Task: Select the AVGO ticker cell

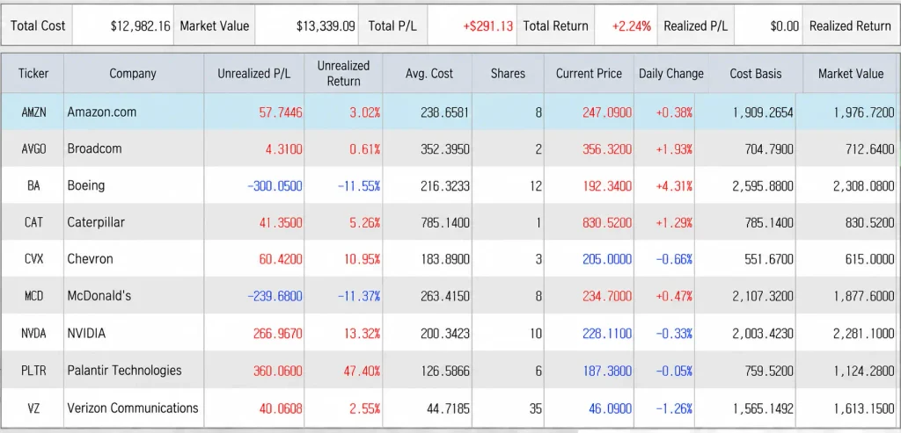Action: point(33,148)
